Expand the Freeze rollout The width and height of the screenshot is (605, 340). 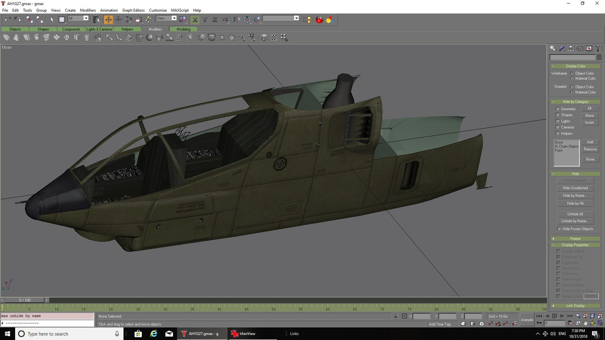pyautogui.click(x=575, y=238)
